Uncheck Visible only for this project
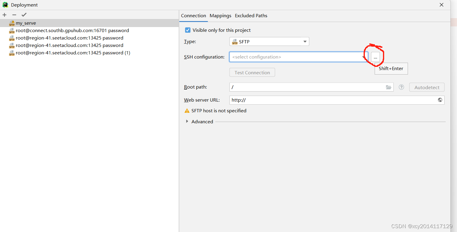 (188, 30)
